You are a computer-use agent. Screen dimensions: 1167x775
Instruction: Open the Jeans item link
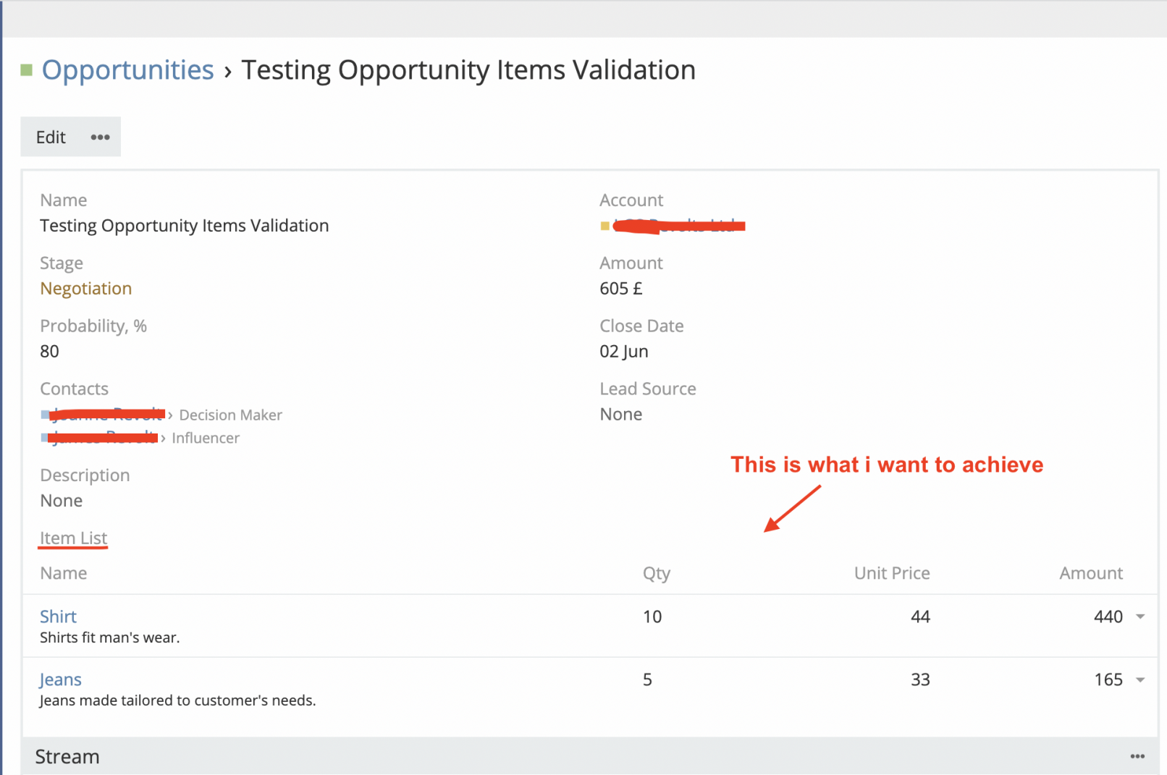click(60, 679)
